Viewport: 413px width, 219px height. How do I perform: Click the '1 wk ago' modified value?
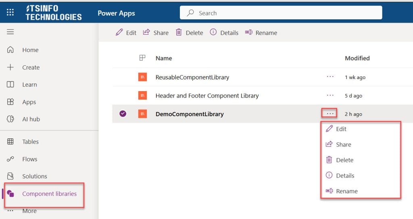pyautogui.click(x=355, y=77)
